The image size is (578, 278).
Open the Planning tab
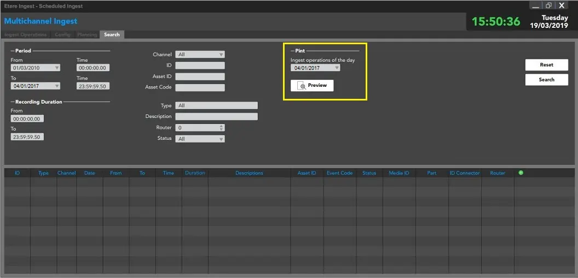[87, 34]
